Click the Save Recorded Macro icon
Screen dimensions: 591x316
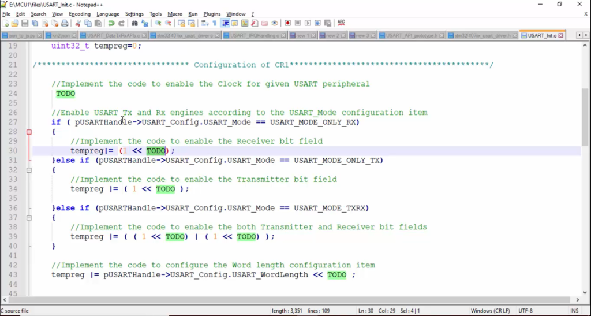[328, 23]
